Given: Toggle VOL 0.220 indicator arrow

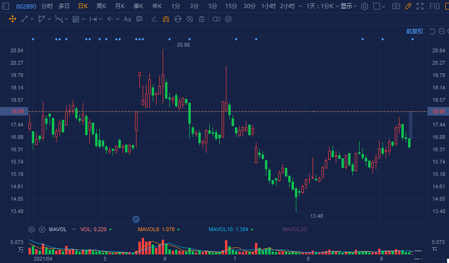Looking at the screenshot, I should [x=110, y=230].
